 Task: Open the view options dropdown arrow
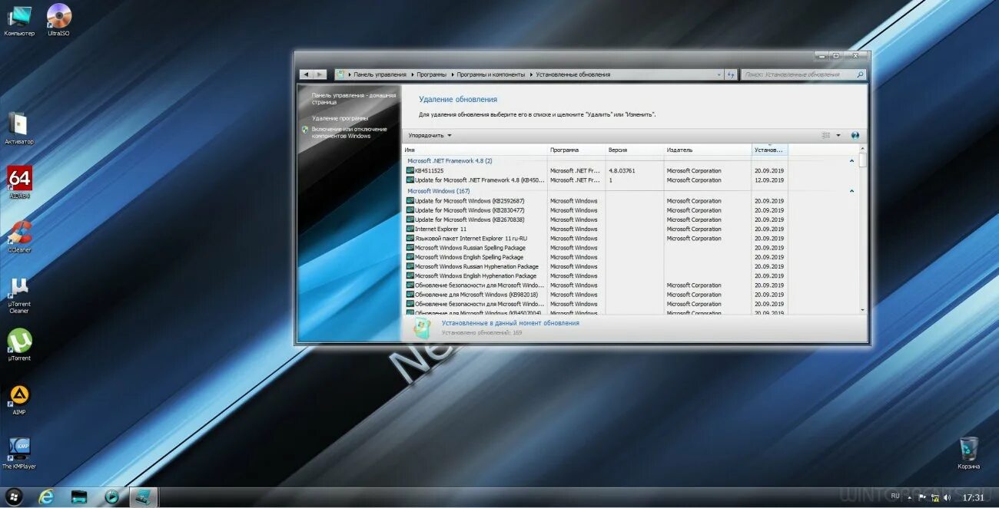(838, 136)
